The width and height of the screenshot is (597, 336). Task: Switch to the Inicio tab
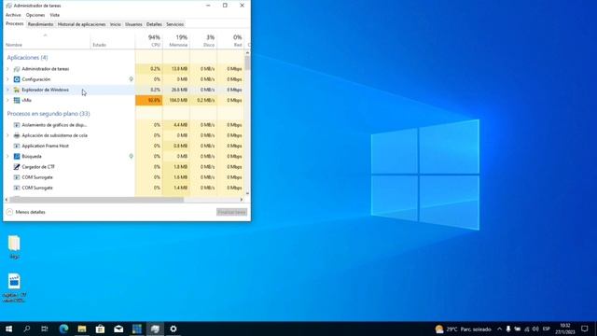click(x=116, y=24)
